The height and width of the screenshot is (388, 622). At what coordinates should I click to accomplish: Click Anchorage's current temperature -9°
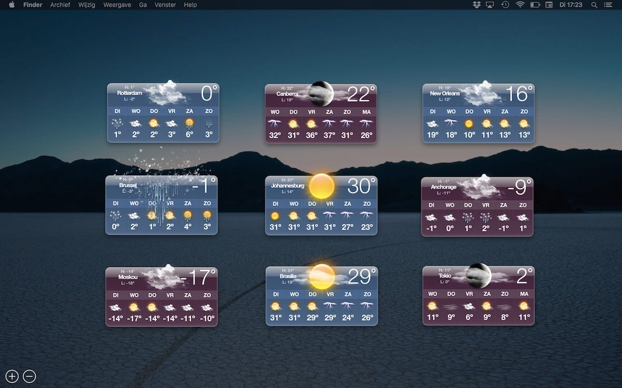pyautogui.click(x=519, y=187)
